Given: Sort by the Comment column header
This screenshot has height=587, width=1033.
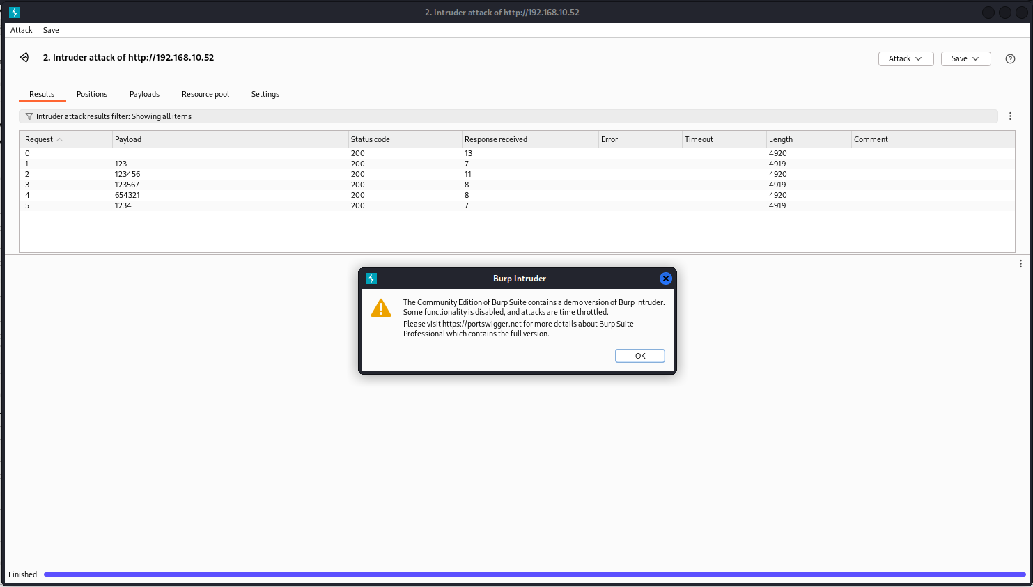Looking at the screenshot, I should (933, 139).
